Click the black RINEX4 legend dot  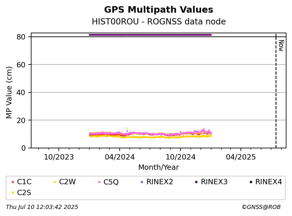(251, 182)
